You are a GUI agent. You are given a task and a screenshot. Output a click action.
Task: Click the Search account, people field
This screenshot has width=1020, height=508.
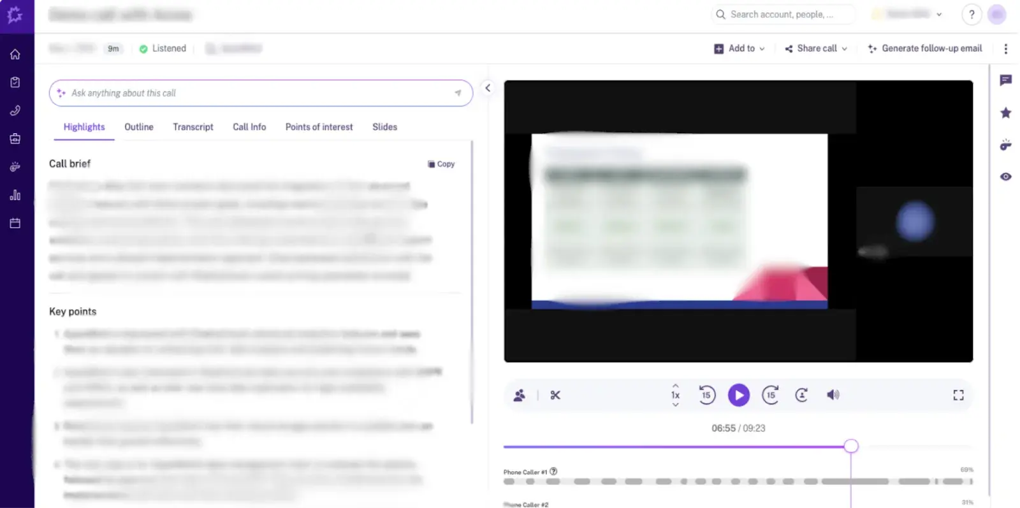click(783, 15)
